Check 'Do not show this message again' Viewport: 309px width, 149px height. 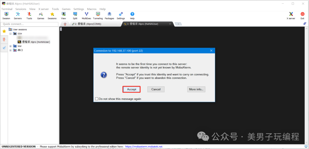[97, 99]
